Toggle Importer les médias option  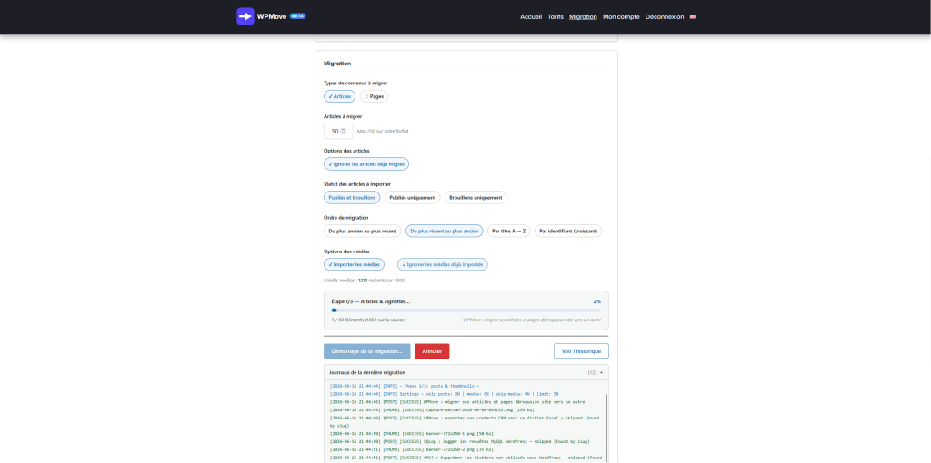coord(354,264)
